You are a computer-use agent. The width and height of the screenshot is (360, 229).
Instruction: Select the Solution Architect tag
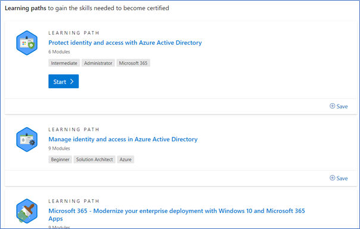pyautogui.click(x=94, y=159)
